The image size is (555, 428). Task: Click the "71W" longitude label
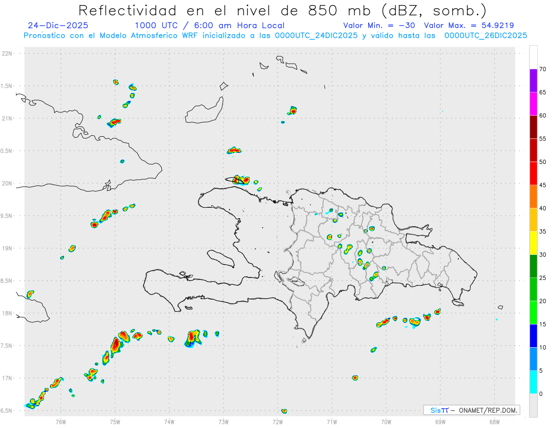[332, 421]
